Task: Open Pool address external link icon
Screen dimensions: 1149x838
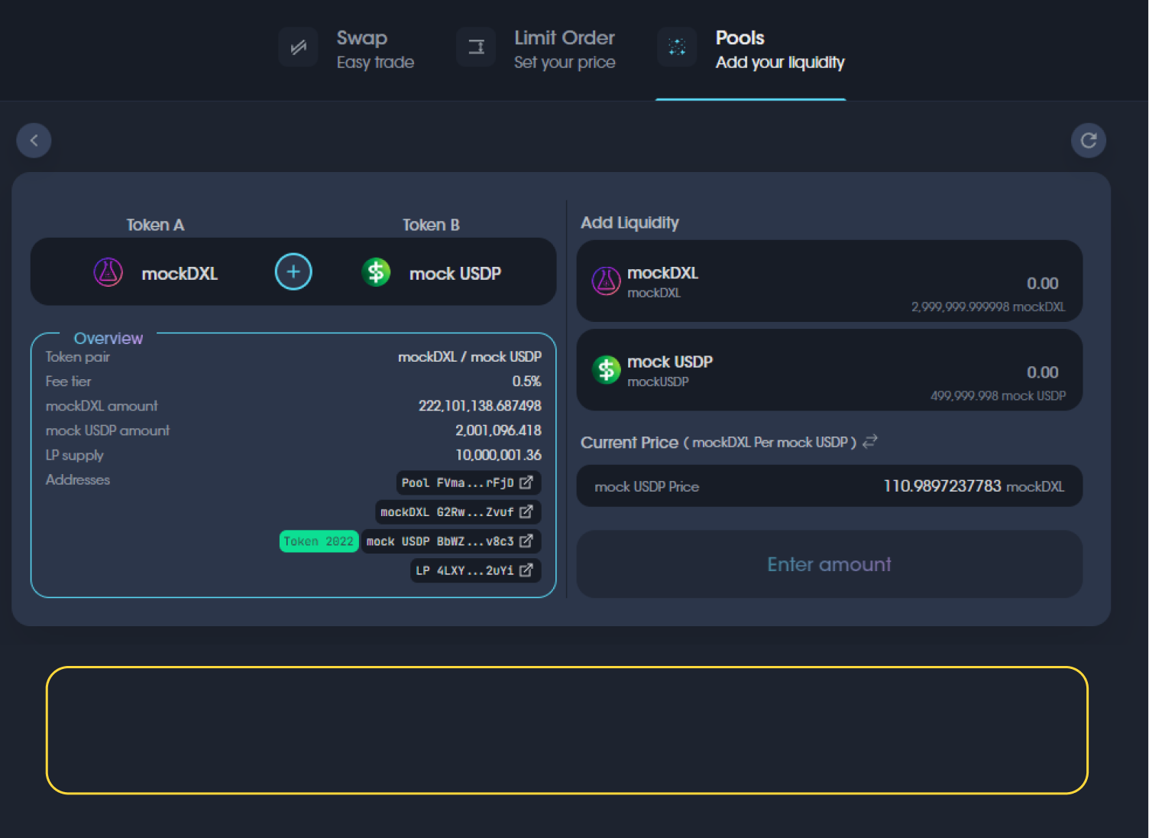Action: [x=526, y=482]
